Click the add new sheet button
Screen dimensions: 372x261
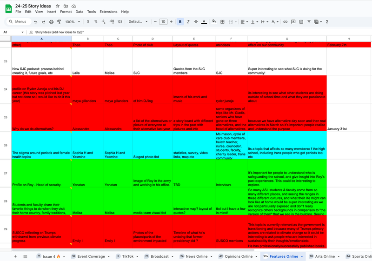[x=15, y=256]
